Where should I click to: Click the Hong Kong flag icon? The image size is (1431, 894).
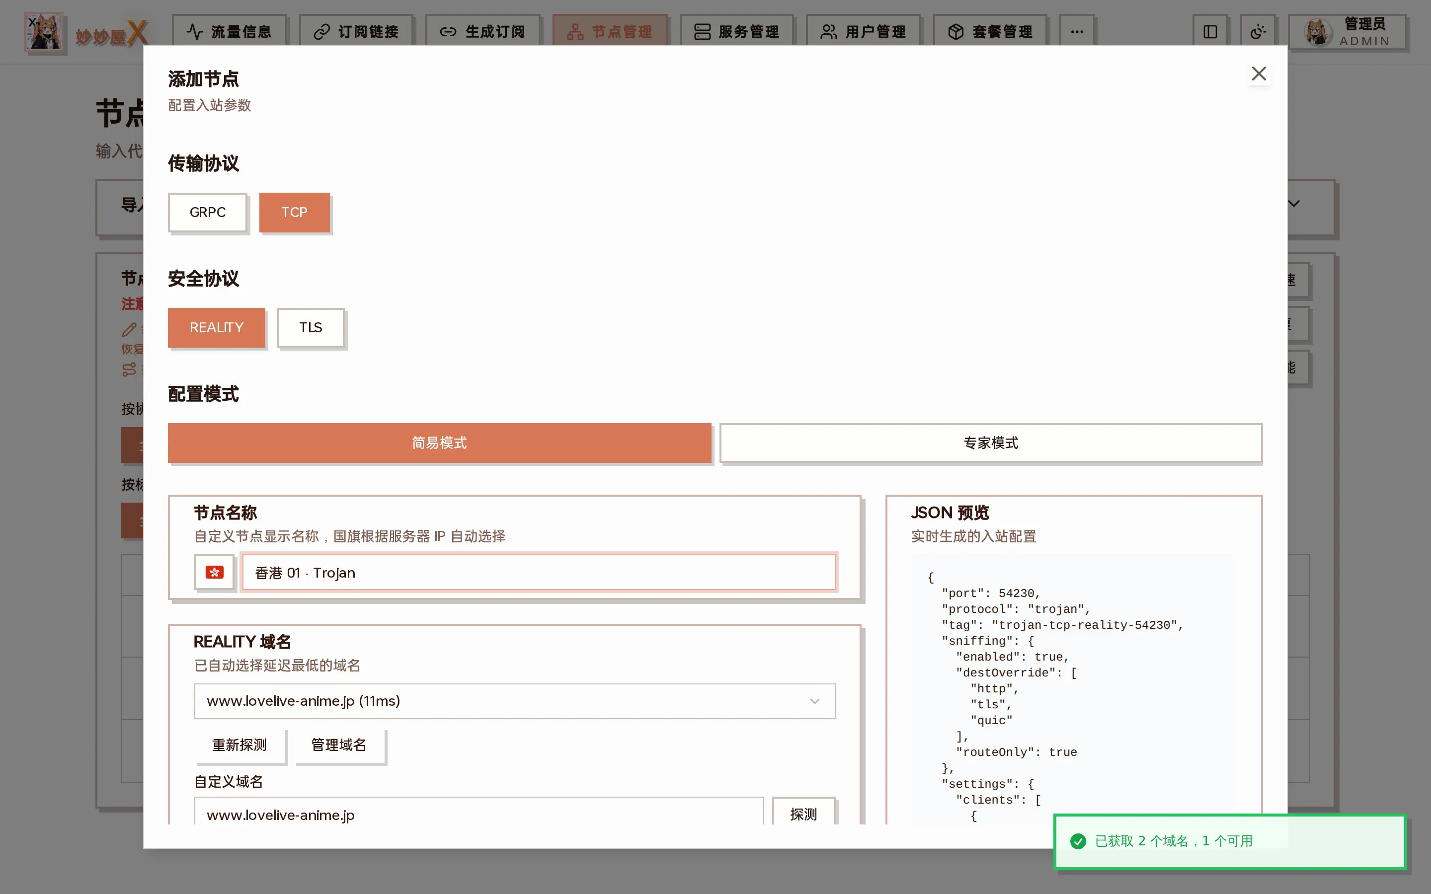[x=215, y=572]
